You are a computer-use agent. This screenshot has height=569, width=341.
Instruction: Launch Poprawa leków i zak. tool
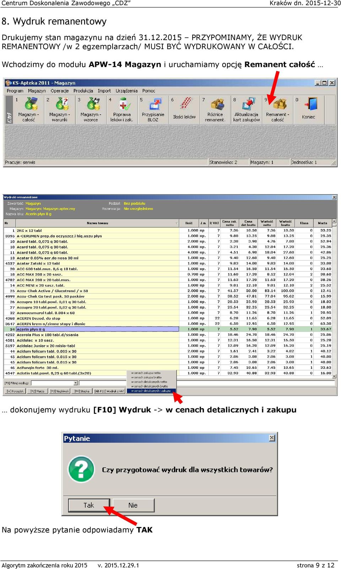pos(122,110)
